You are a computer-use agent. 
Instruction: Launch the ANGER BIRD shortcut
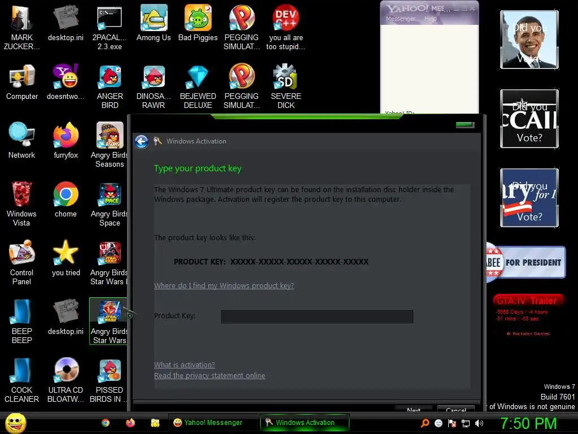110,86
